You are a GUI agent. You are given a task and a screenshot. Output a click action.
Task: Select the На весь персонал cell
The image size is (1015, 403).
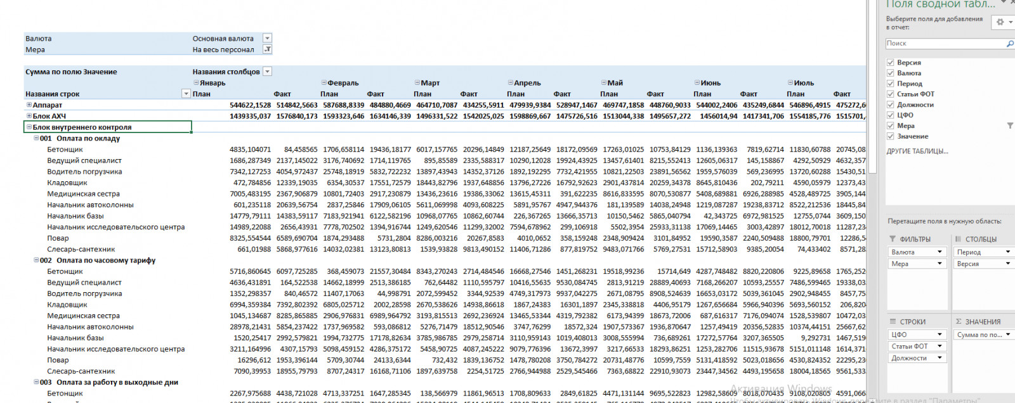pos(223,49)
